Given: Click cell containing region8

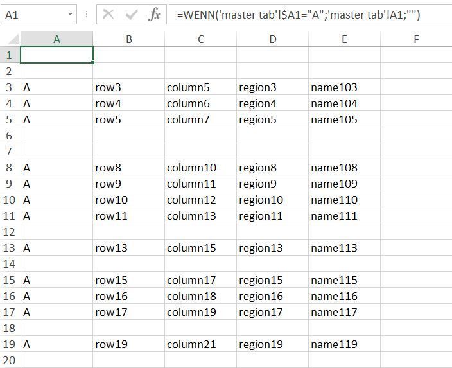Looking at the screenshot, I should tap(273, 167).
